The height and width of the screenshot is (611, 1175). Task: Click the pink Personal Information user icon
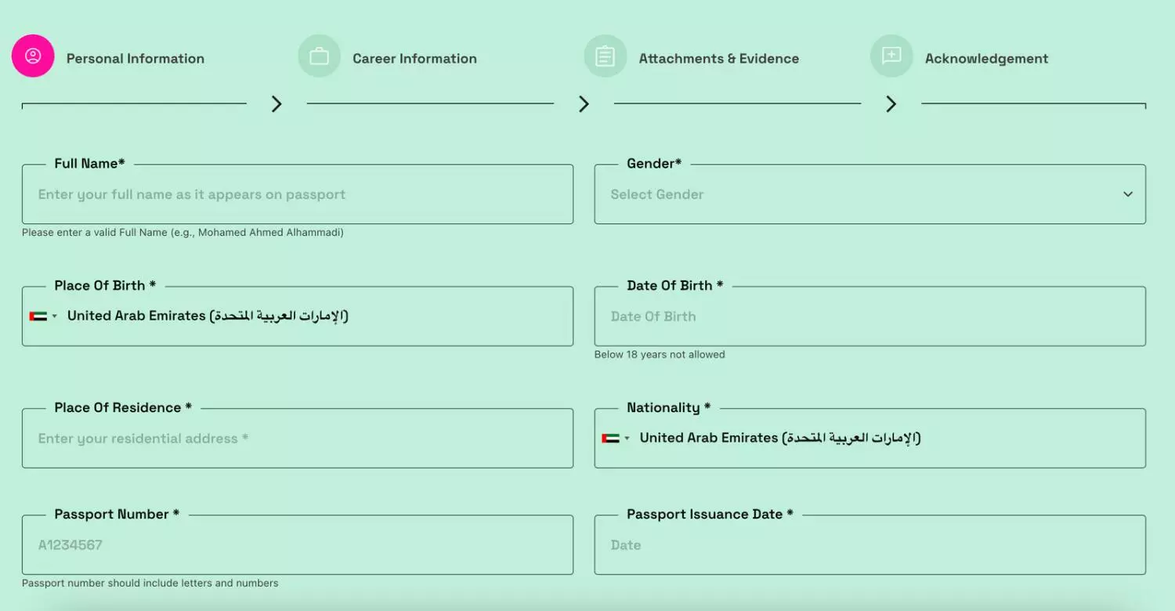click(x=33, y=56)
